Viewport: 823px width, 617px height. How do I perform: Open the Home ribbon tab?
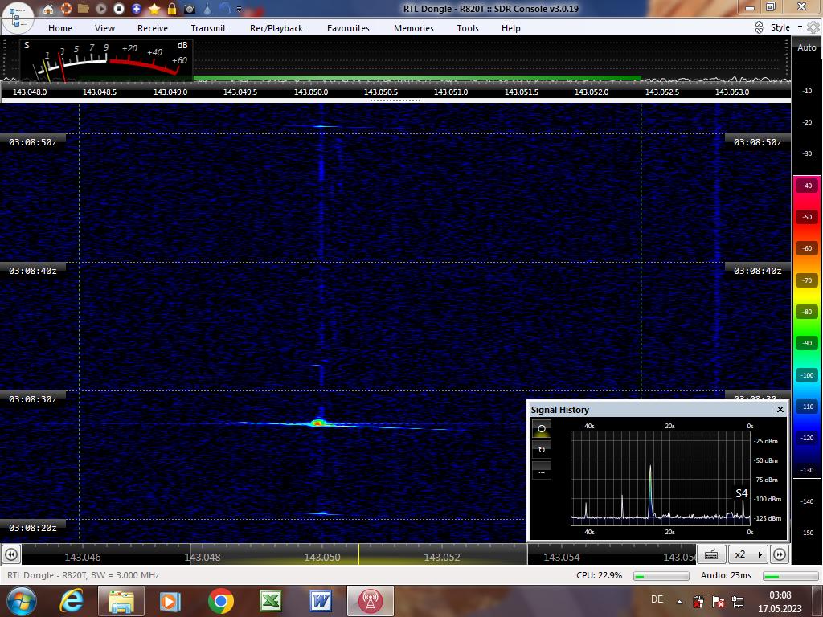click(x=60, y=28)
